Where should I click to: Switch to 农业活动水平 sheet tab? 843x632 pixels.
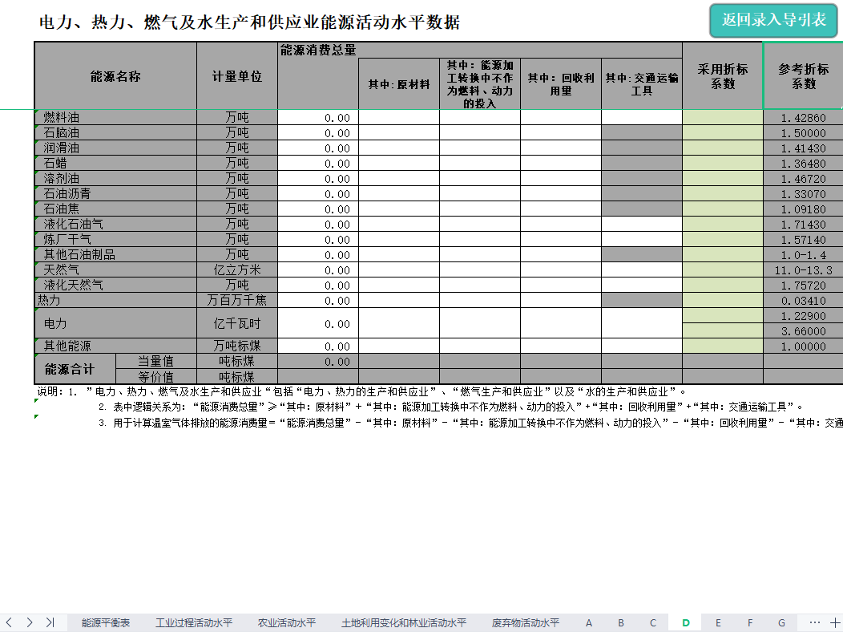[x=287, y=622]
